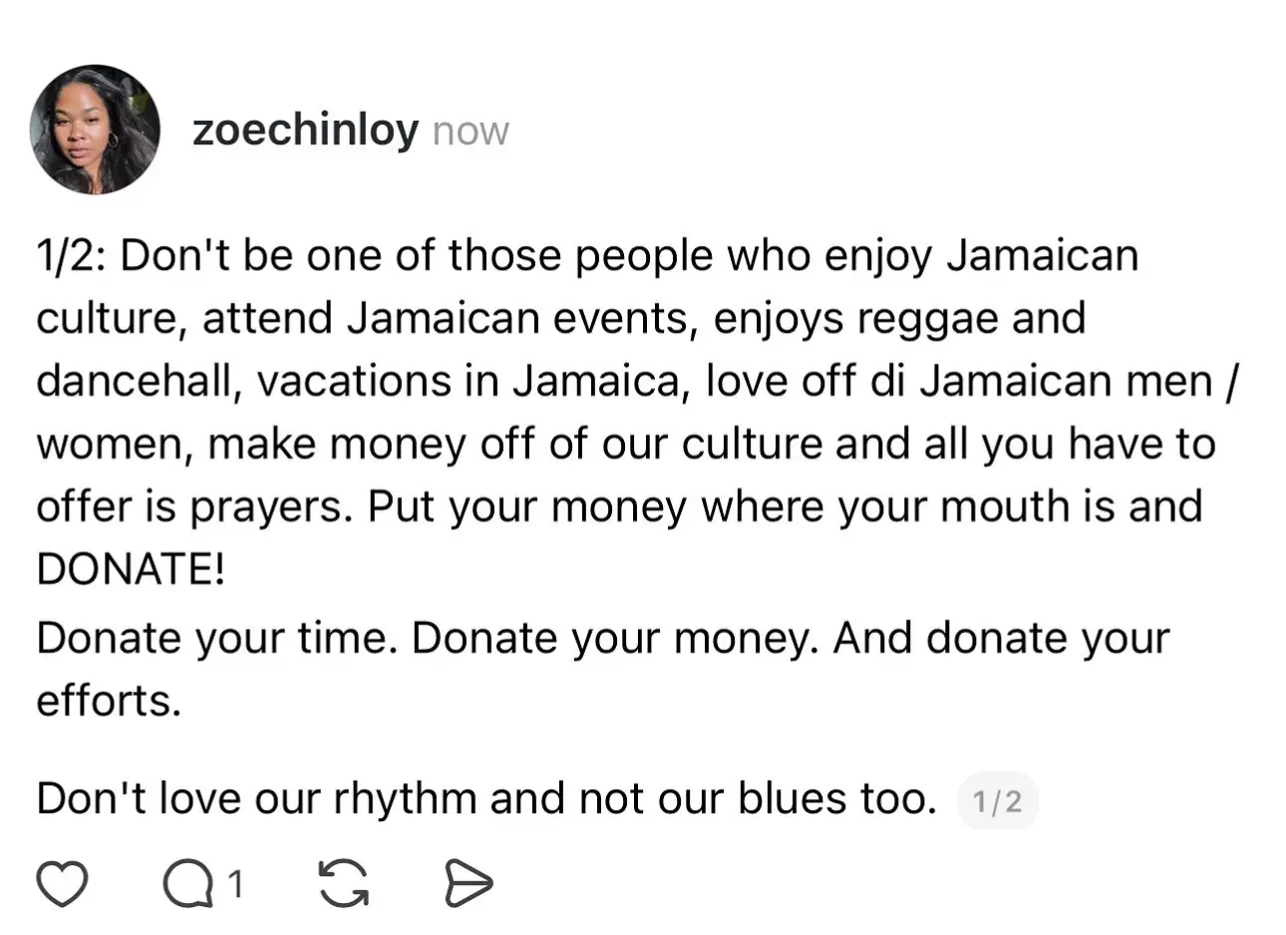
Task: Click the paper-plane icon to send the post
Action: coord(469,881)
